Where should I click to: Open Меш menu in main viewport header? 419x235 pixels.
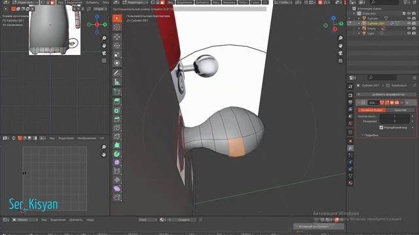pos(216,3)
